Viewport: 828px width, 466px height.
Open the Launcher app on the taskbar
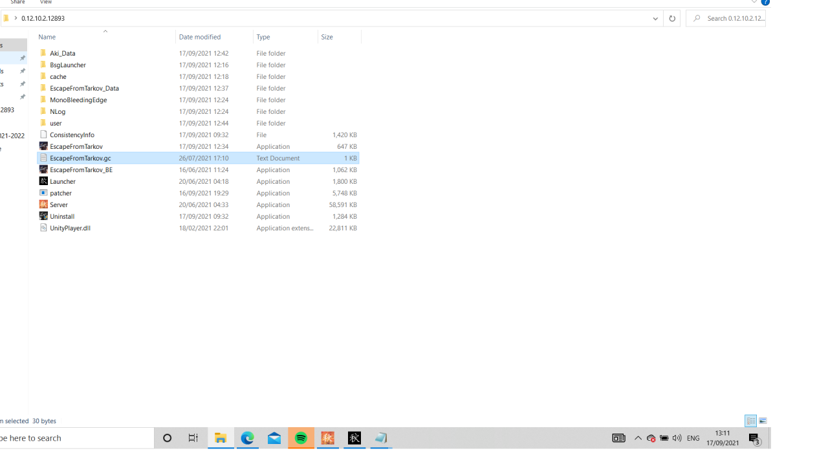pos(354,438)
